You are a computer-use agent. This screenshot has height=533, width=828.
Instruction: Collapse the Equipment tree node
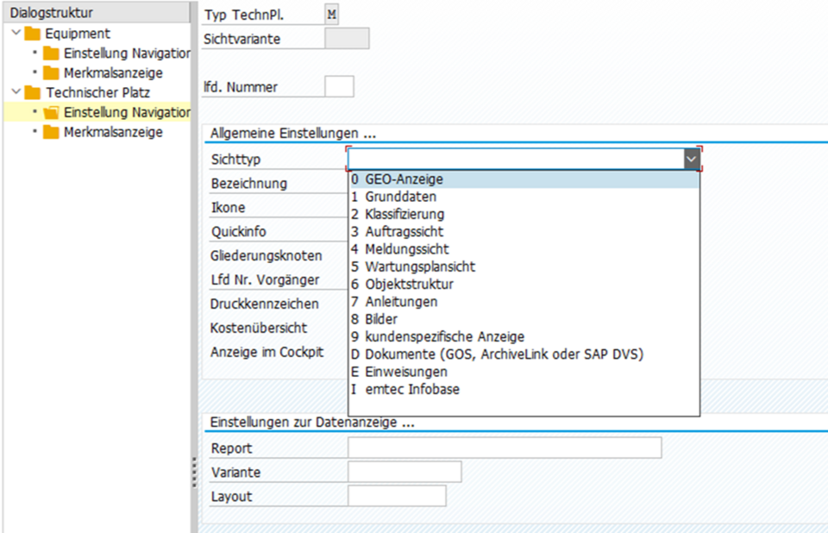pyautogui.click(x=16, y=34)
